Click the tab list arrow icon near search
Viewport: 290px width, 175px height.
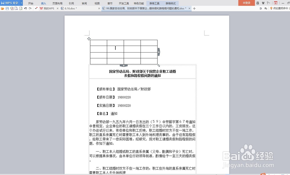pos(266,8)
